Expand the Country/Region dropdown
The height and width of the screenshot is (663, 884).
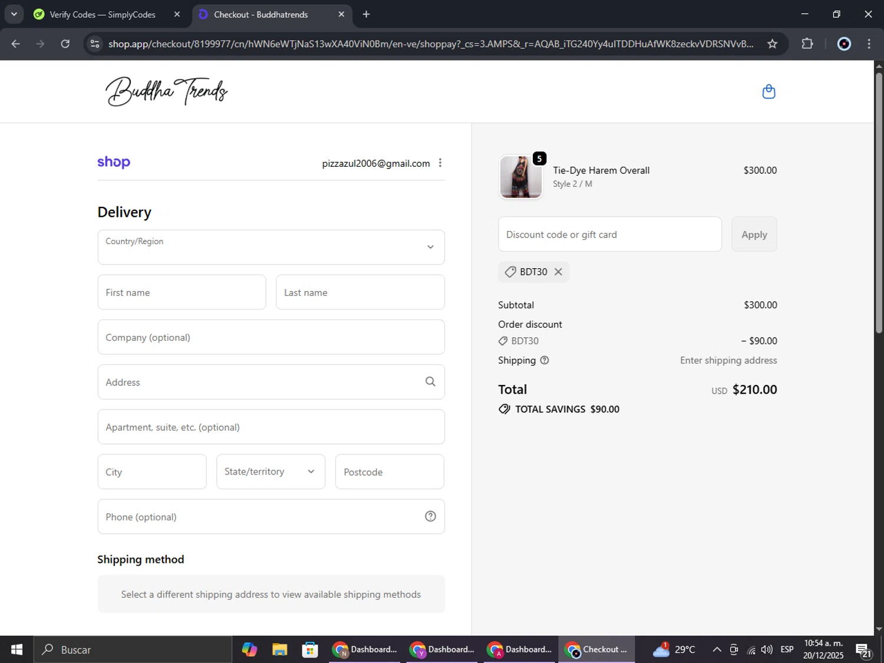tap(271, 247)
